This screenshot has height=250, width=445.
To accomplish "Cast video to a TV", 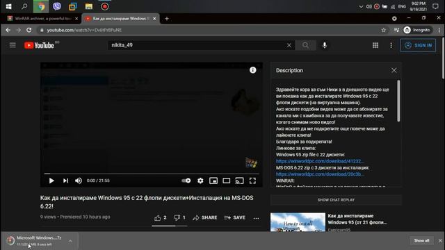I will click(x=239, y=181).
